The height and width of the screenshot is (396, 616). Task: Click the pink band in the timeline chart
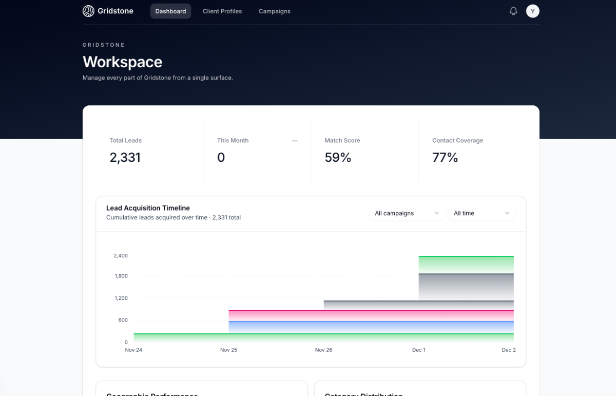[371, 315]
